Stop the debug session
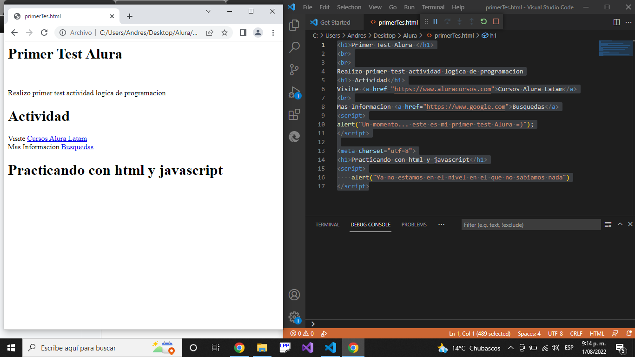The image size is (635, 357). (x=496, y=21)
